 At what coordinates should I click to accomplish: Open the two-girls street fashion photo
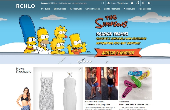coord(101,83)
